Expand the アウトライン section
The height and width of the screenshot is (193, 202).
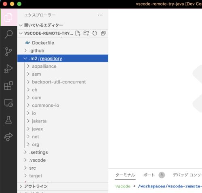[63, 186]
